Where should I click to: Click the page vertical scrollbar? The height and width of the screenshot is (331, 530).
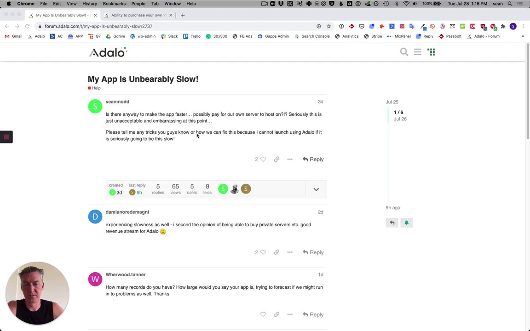528,91
